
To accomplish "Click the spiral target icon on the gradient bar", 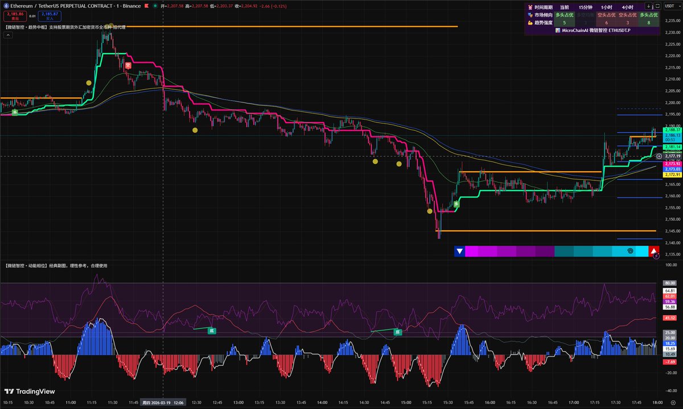I will 629,251.
